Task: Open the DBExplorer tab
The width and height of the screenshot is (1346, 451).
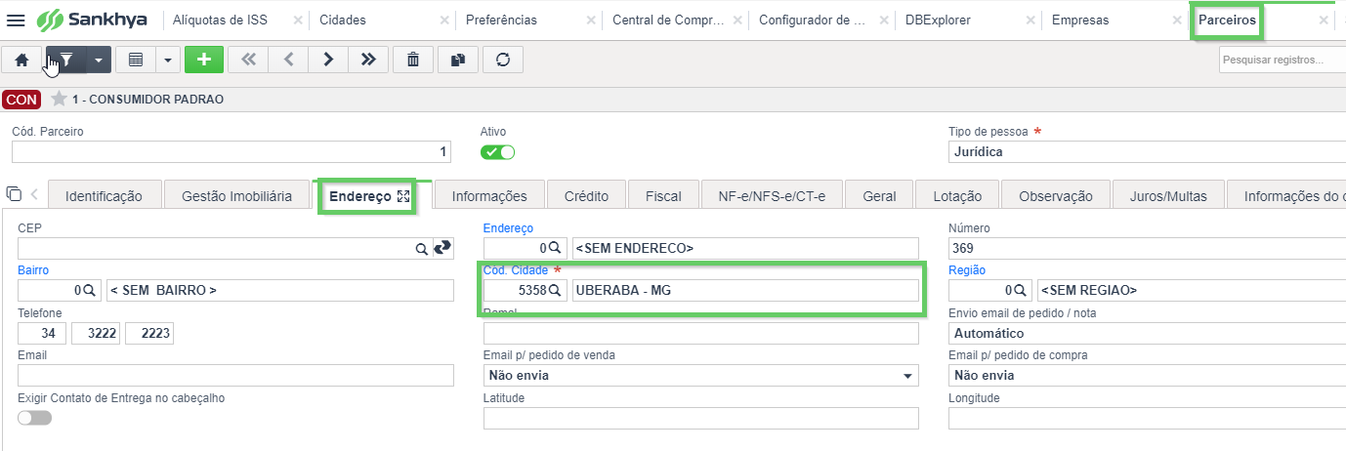Action: (x=937, y=20)
